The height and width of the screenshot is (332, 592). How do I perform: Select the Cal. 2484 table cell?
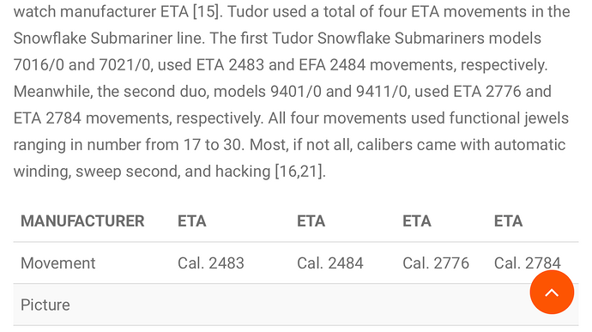(x=330, y=263)
